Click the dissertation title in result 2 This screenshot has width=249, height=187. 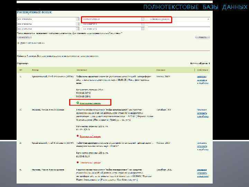(115, 115)
